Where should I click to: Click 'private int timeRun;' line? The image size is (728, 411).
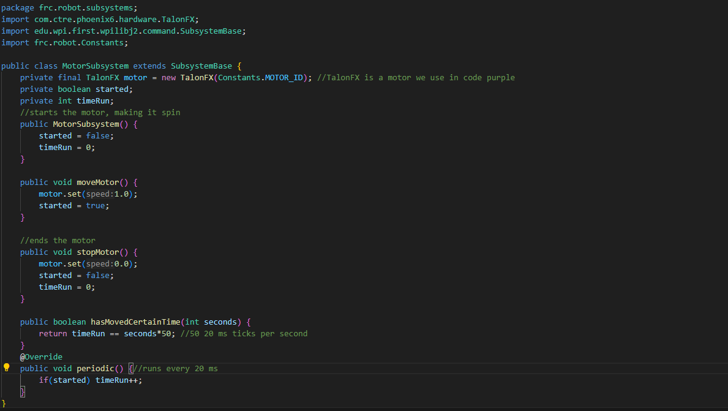pyautogui.click(x=67, y=101)
